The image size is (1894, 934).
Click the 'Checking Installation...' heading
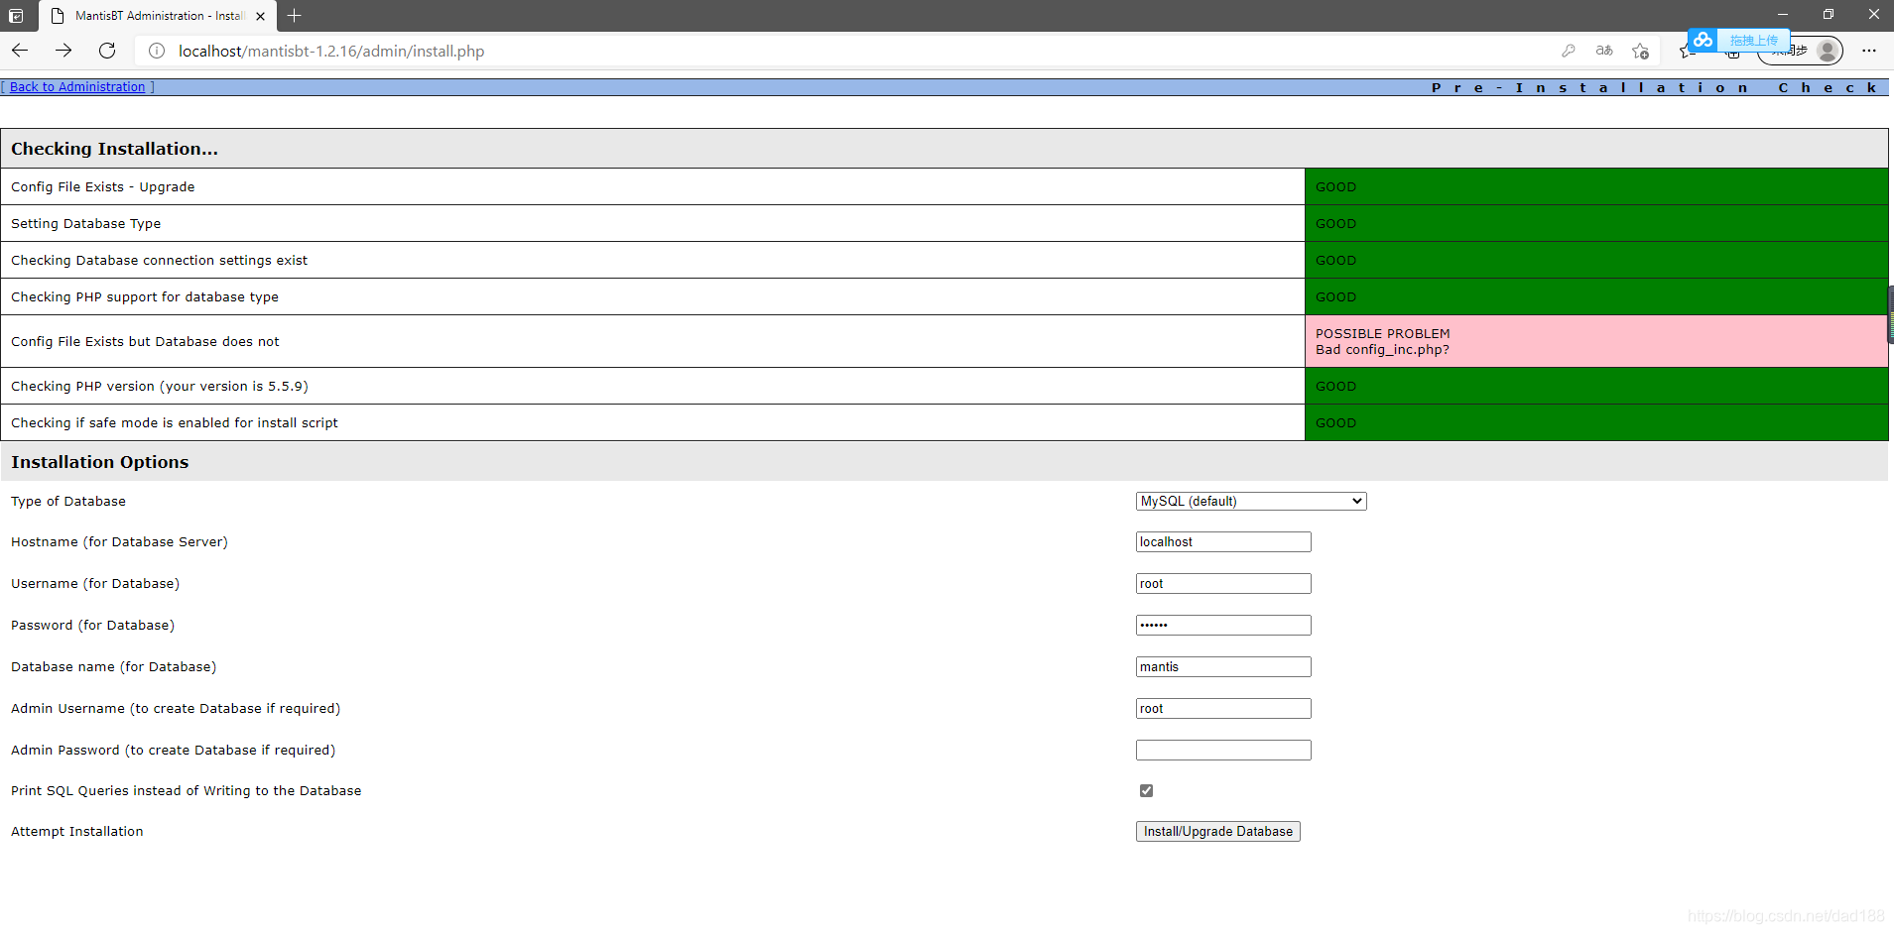114,149
